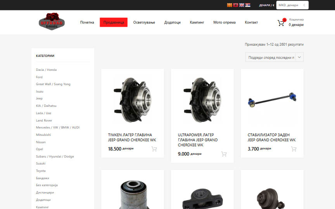
Task: Click the Прикажувам 1–12 од 2601 резултати text
Action: 274,45
